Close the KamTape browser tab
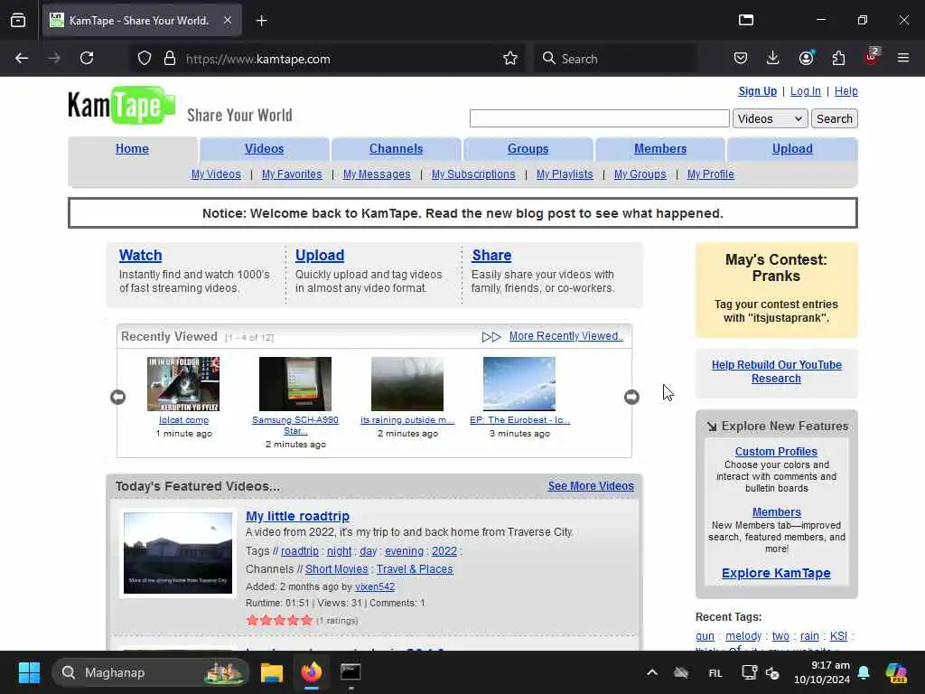Image resolution: width=925 pixels, height=694 pixels. tap(228, 20)
